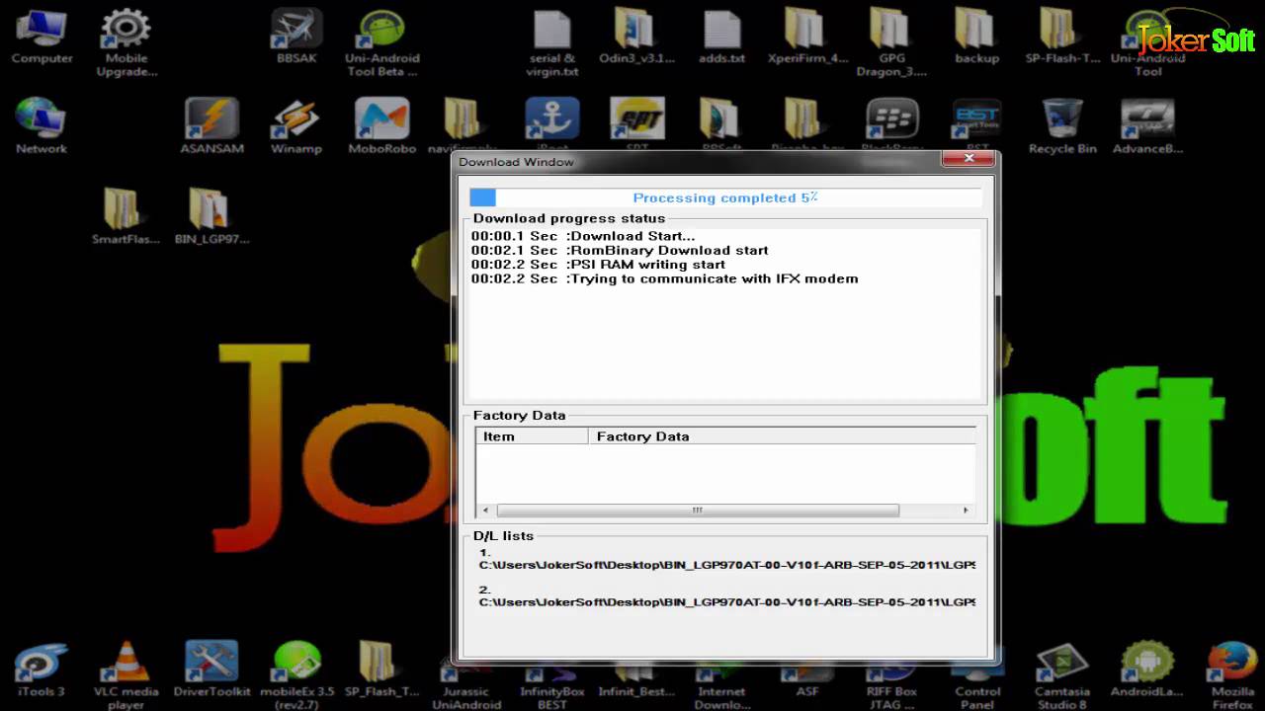The image size is (1265, 711).
Task: Select the 'RomBinary Download start' log line
Action: pos(620,250)
